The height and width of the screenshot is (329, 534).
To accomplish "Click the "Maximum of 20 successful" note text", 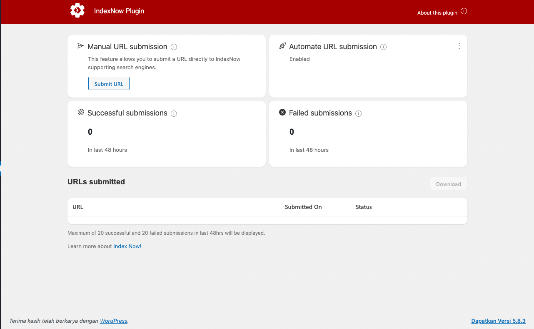I will tap(166, 233).
